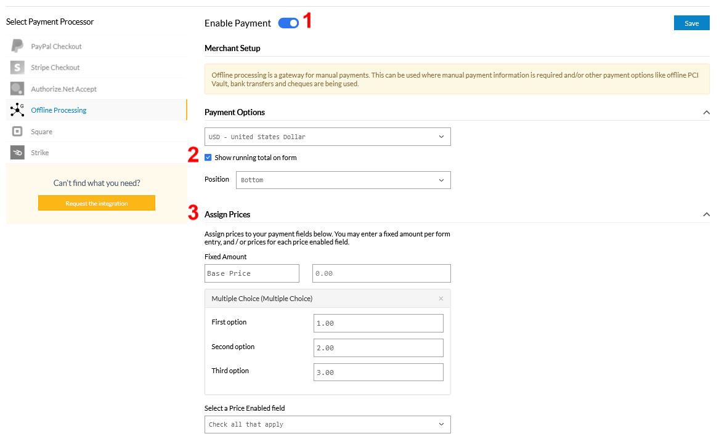Image resolution: width=727 pixels, height=439 pixels.
Task: Uncheck Show running total on form
Action: (208, 158)
